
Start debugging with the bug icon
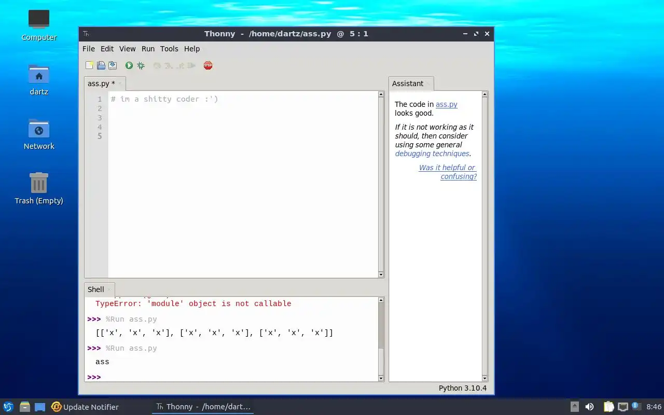[x=141, y=65]
